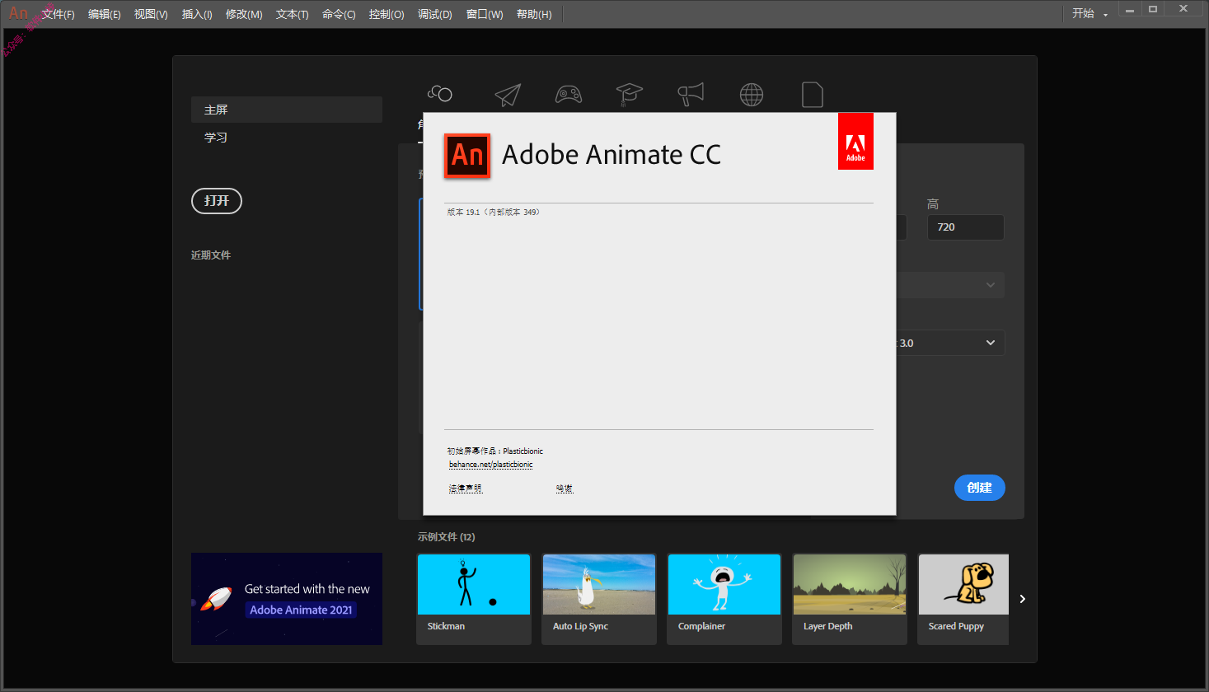Switch to the 主屏 home tab
The width and height of the screenshot is (1209, 692).
[x=287, y=110]
